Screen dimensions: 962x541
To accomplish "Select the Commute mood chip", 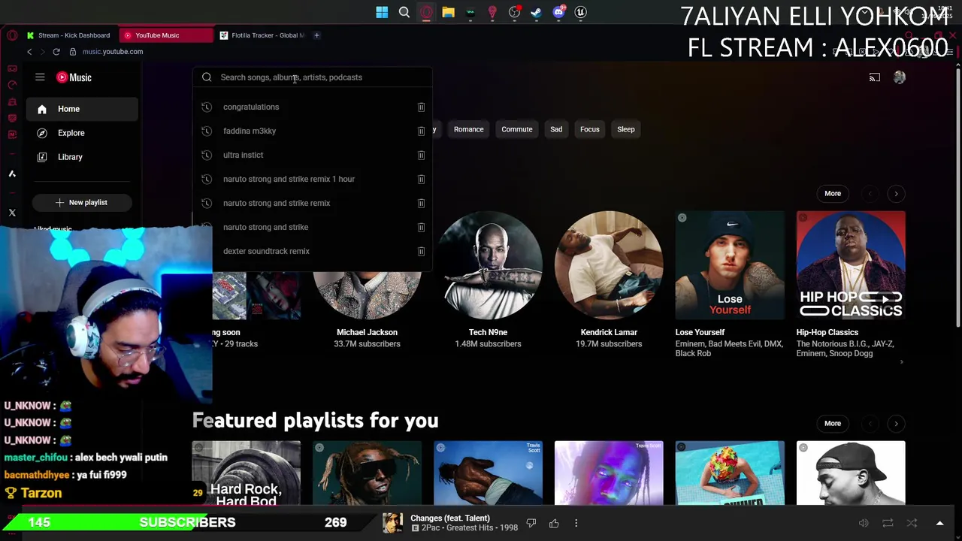I will (x=517, y=129).
